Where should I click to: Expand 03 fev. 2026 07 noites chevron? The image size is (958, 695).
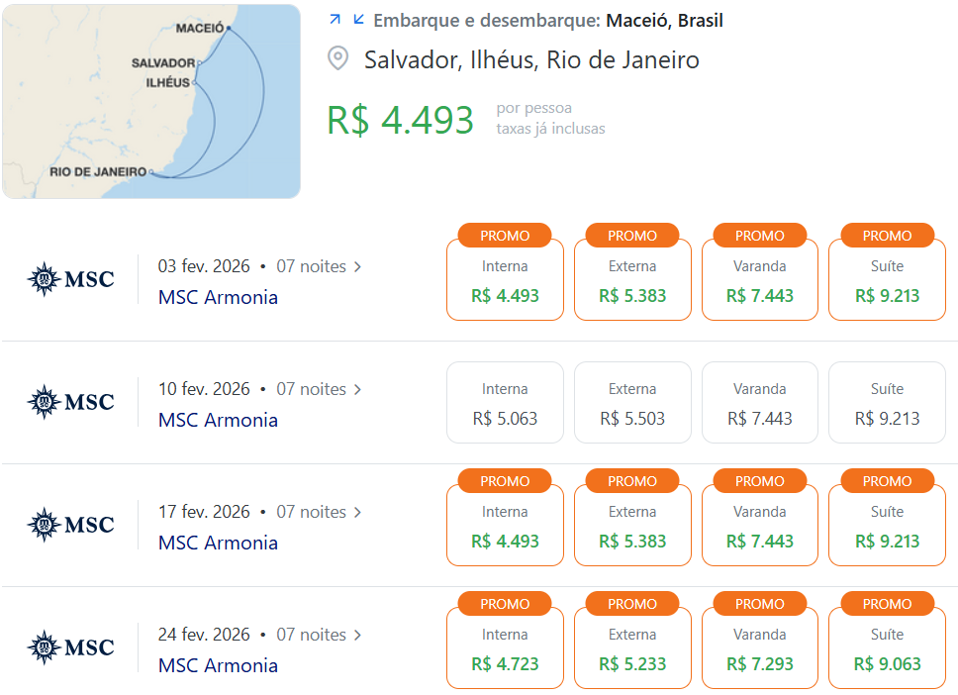(358, 267)
